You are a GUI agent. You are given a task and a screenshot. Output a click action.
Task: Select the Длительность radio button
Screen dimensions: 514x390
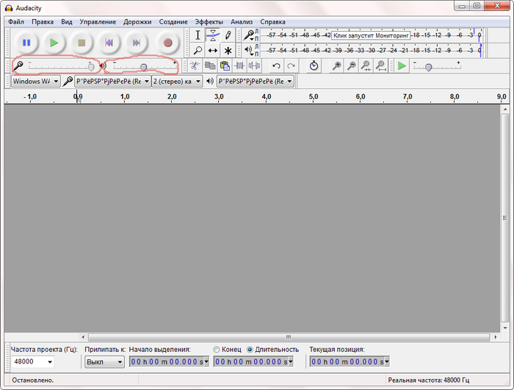250,350
